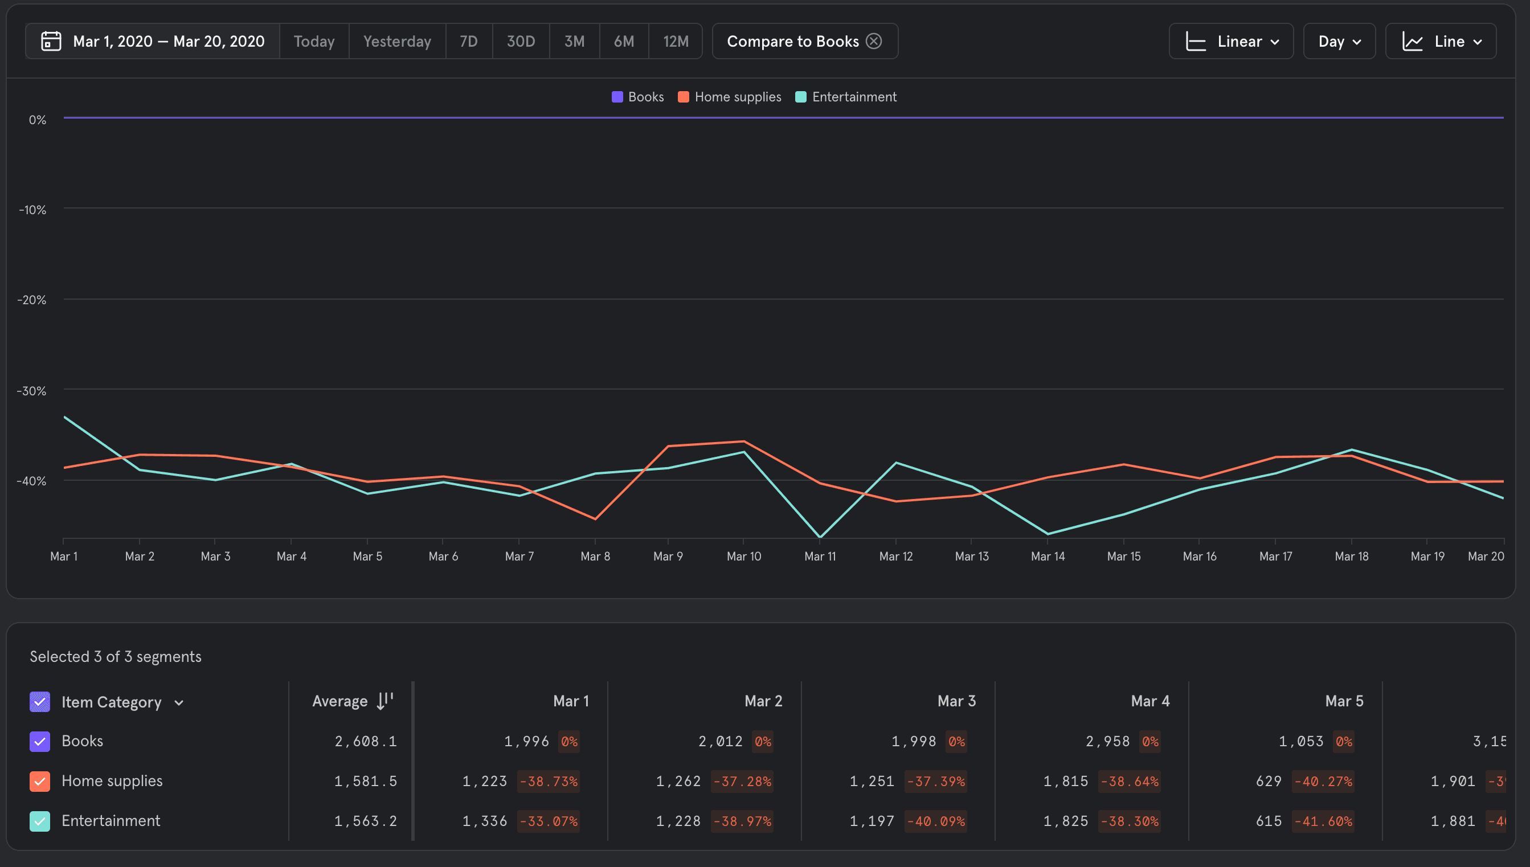Toggle the Books segment checkbox off
The image size is (1530, 867).
pyautogui.click(x=40, y=741)
